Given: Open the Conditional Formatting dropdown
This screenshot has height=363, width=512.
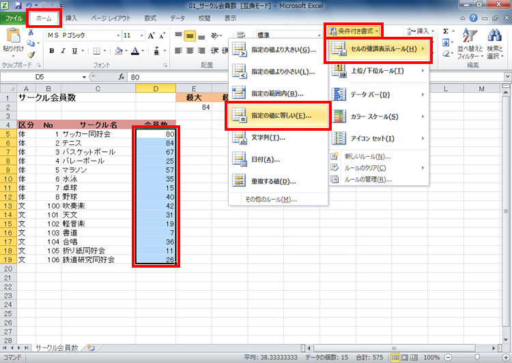Looking at the screenshot, I should click(x=354, y=31).
